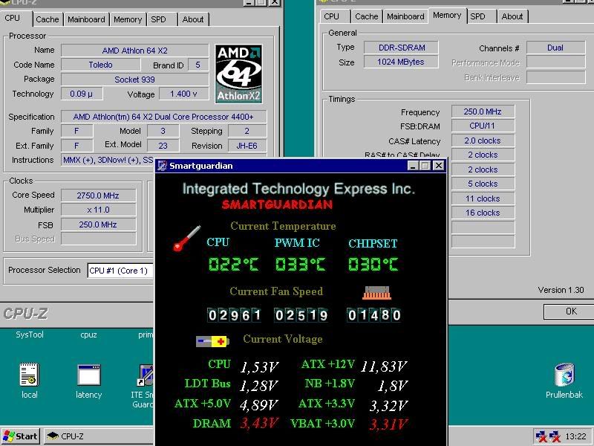
Task: Click the PWM IC temperature reading '033°C'
Action: 301,265
